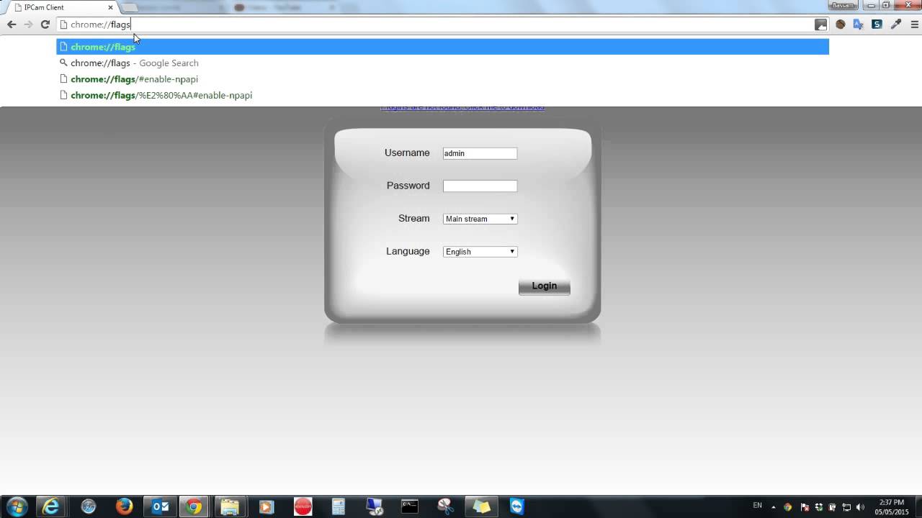This screenshot has width=922, height=518.
Task: Open the Language dropdown showing English
Action: click(x=480, y=252)
